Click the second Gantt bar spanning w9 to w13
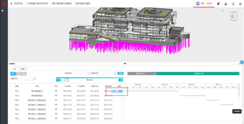 coord(193,96)
